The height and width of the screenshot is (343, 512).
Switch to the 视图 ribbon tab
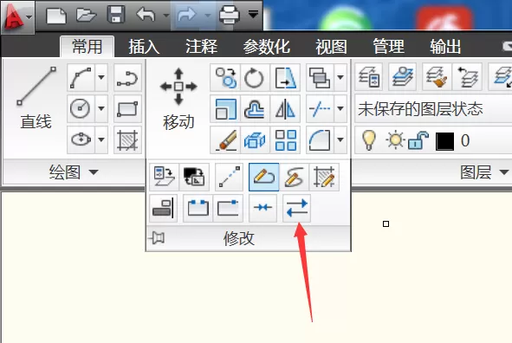(x=331, y=47)
